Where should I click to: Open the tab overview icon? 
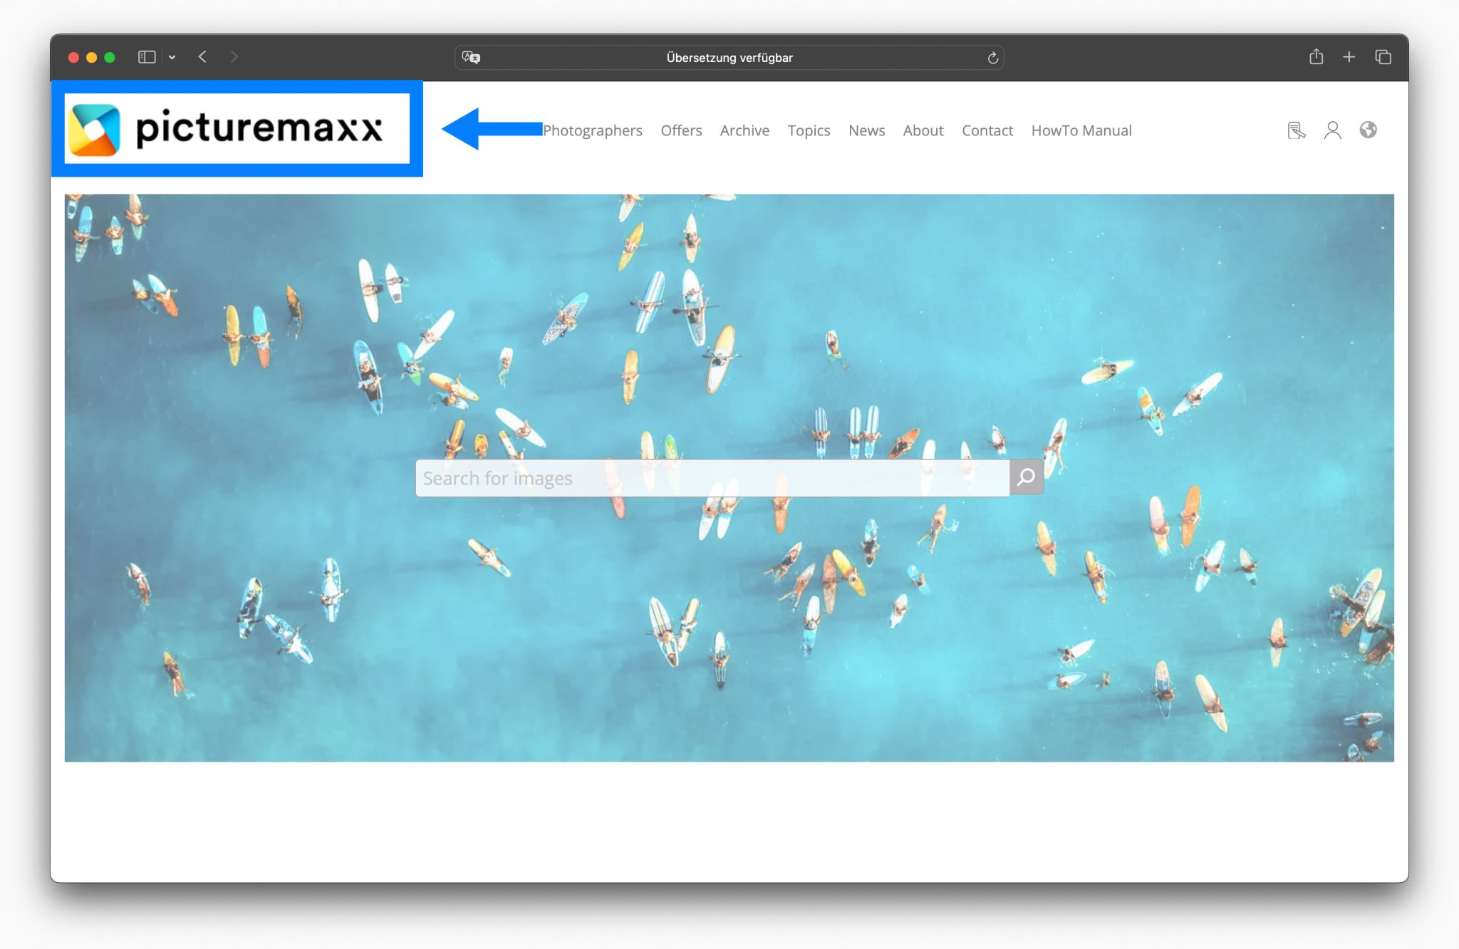point(1383,57)
